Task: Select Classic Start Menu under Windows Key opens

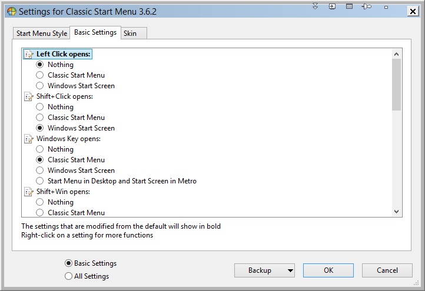Action: (40, 160)
